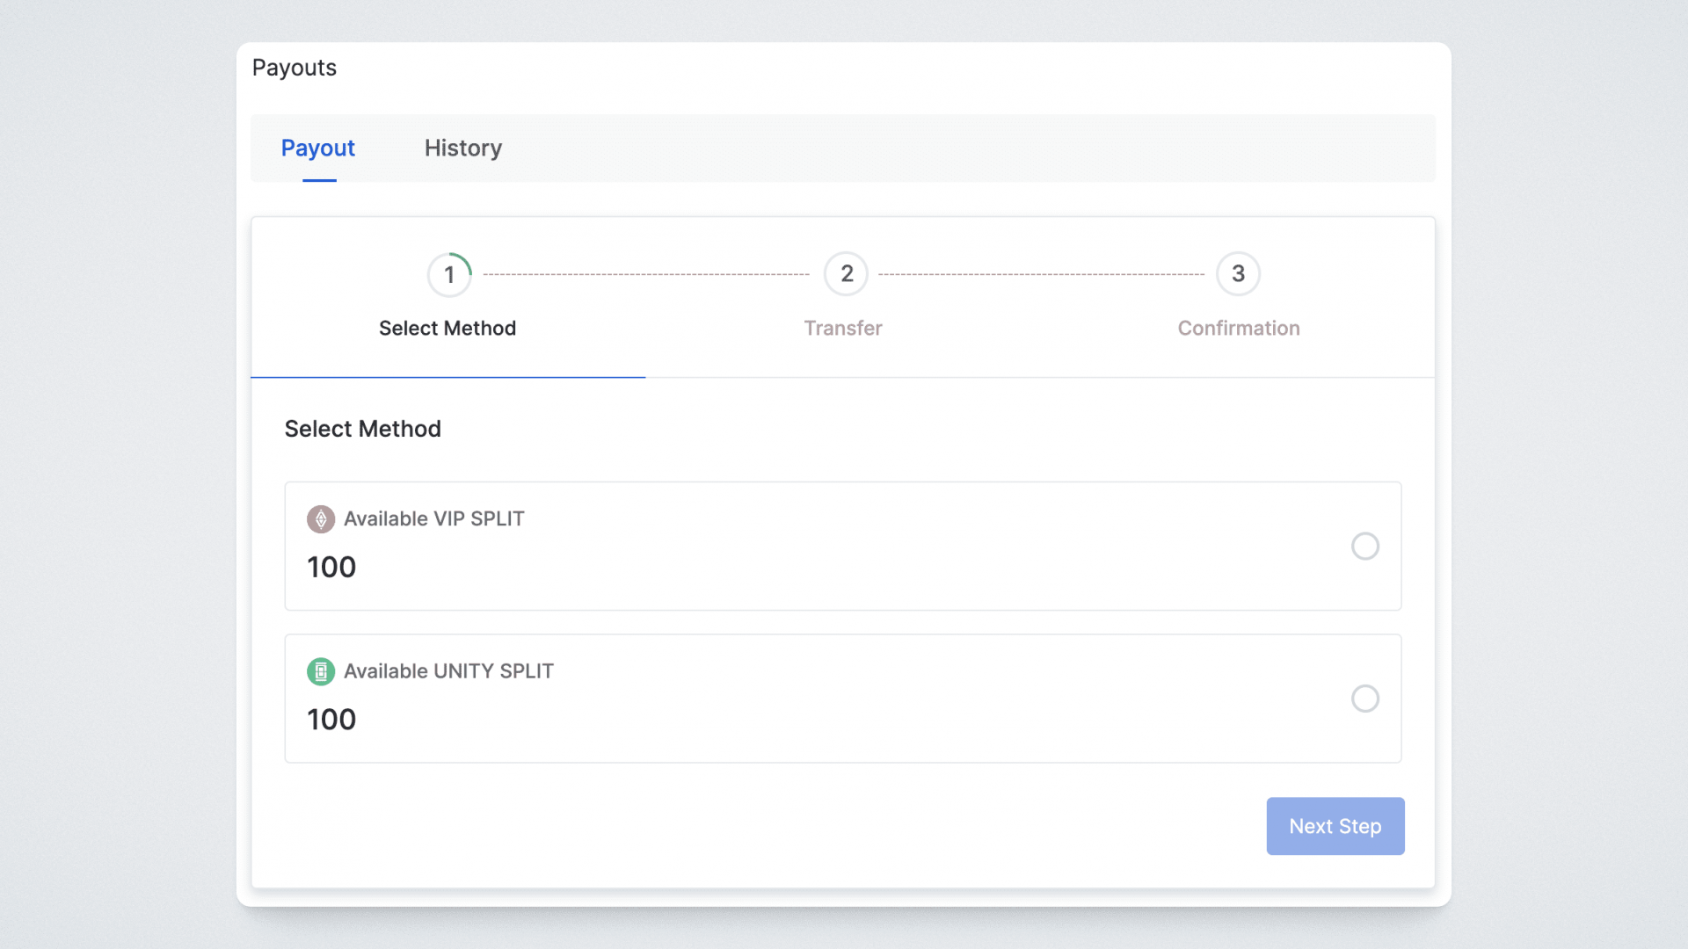Click the Select Method step label
Screen dimensions: 1688x949
click(447, 329)
